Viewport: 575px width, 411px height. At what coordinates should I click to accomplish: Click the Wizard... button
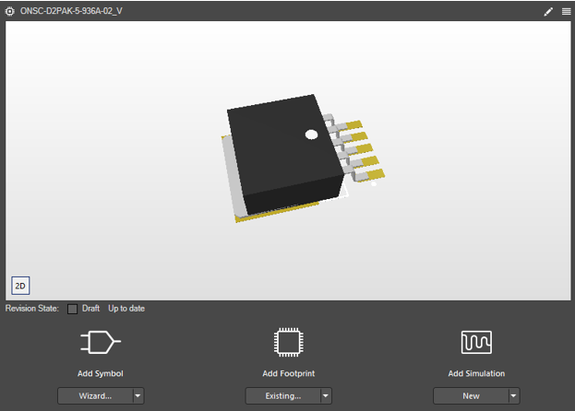[x=95, y=396]
